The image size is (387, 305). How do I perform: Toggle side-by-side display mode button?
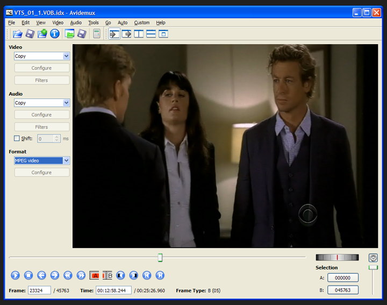click(x=139, y=34)
